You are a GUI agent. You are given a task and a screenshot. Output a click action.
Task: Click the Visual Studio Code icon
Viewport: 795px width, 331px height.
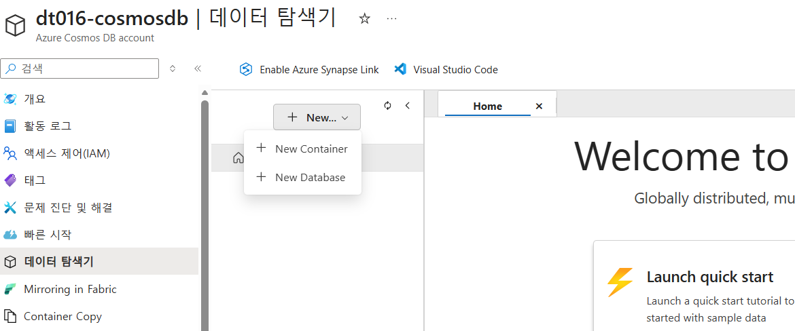400,70
